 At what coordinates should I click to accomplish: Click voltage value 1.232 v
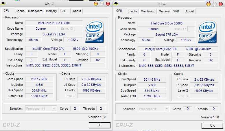(73, 40)
